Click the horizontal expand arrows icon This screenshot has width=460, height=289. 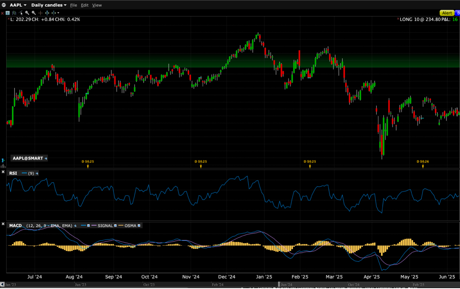point(47,13)
